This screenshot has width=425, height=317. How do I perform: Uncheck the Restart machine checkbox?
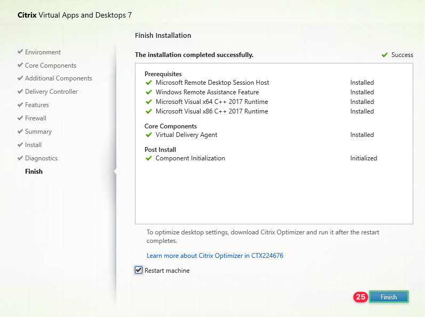click(139, 271)
